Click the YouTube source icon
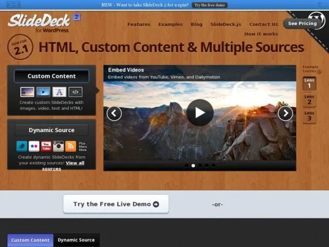 point(46,146)
